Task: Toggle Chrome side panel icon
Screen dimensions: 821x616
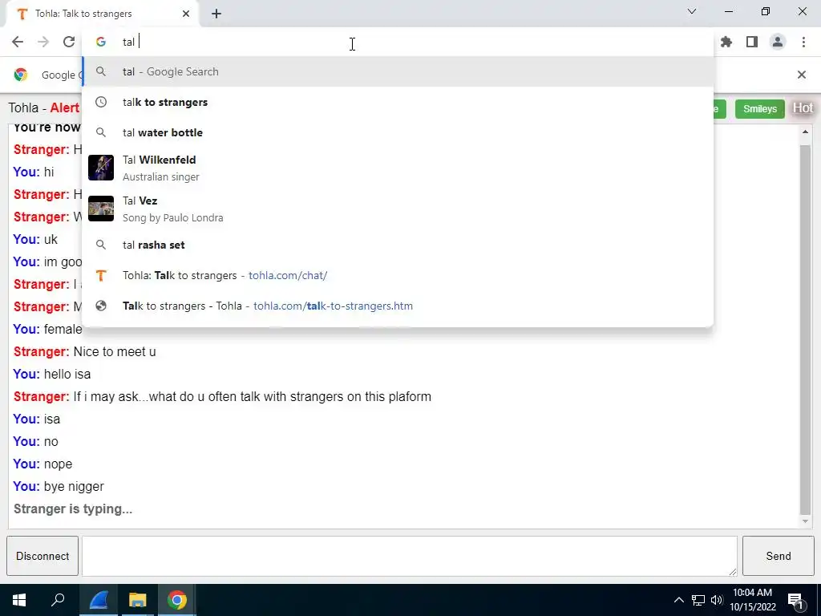Action: [x=752, y=42]
